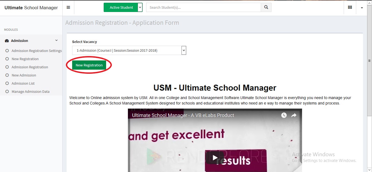Click the green New Registration button
The height and width of the screenshot is (172, 372).
click(x=89, y=65)
